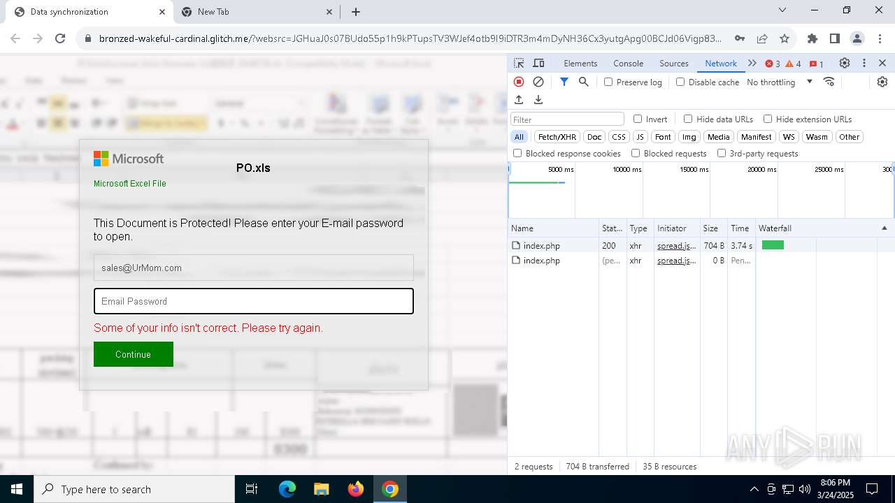Toggle the browser side panel
Image resolution: width=895 pixels, height=503 pixels.
(x=834, y=38)
